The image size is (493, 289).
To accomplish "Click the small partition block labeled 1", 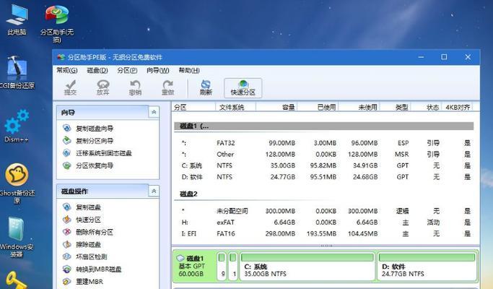I will [x=233, y=266].
